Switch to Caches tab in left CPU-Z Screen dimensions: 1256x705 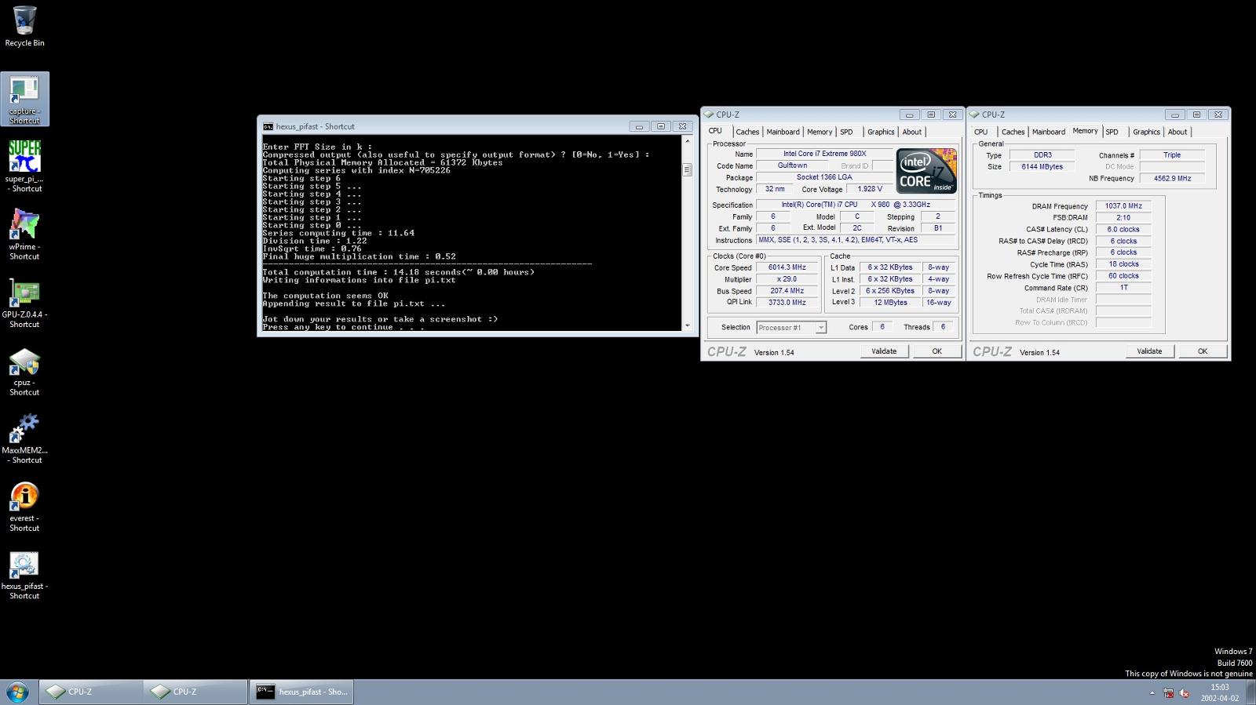pyautogui.click(x=747, y=132)
